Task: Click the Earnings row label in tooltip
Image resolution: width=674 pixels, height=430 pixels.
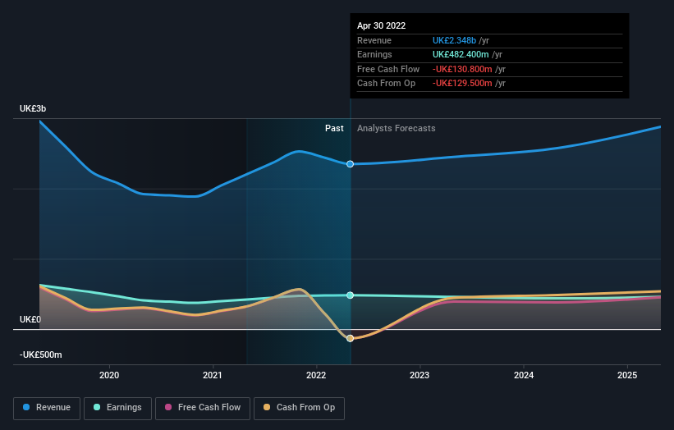Action: pyautogui.click(x=374, y=54)
